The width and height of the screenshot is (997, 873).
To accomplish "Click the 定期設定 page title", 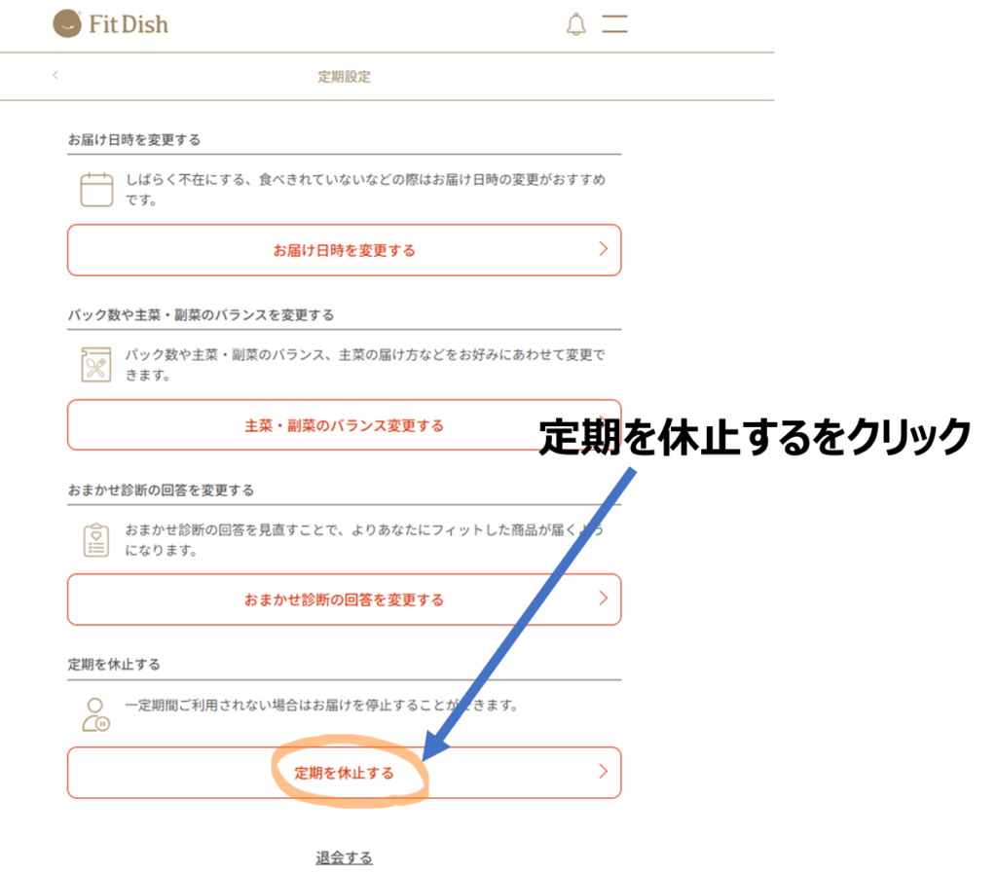I will (344, 77).
